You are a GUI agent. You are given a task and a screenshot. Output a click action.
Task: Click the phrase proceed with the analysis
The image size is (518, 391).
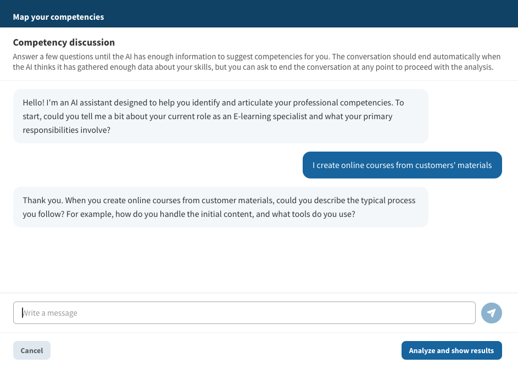point(449,67)
